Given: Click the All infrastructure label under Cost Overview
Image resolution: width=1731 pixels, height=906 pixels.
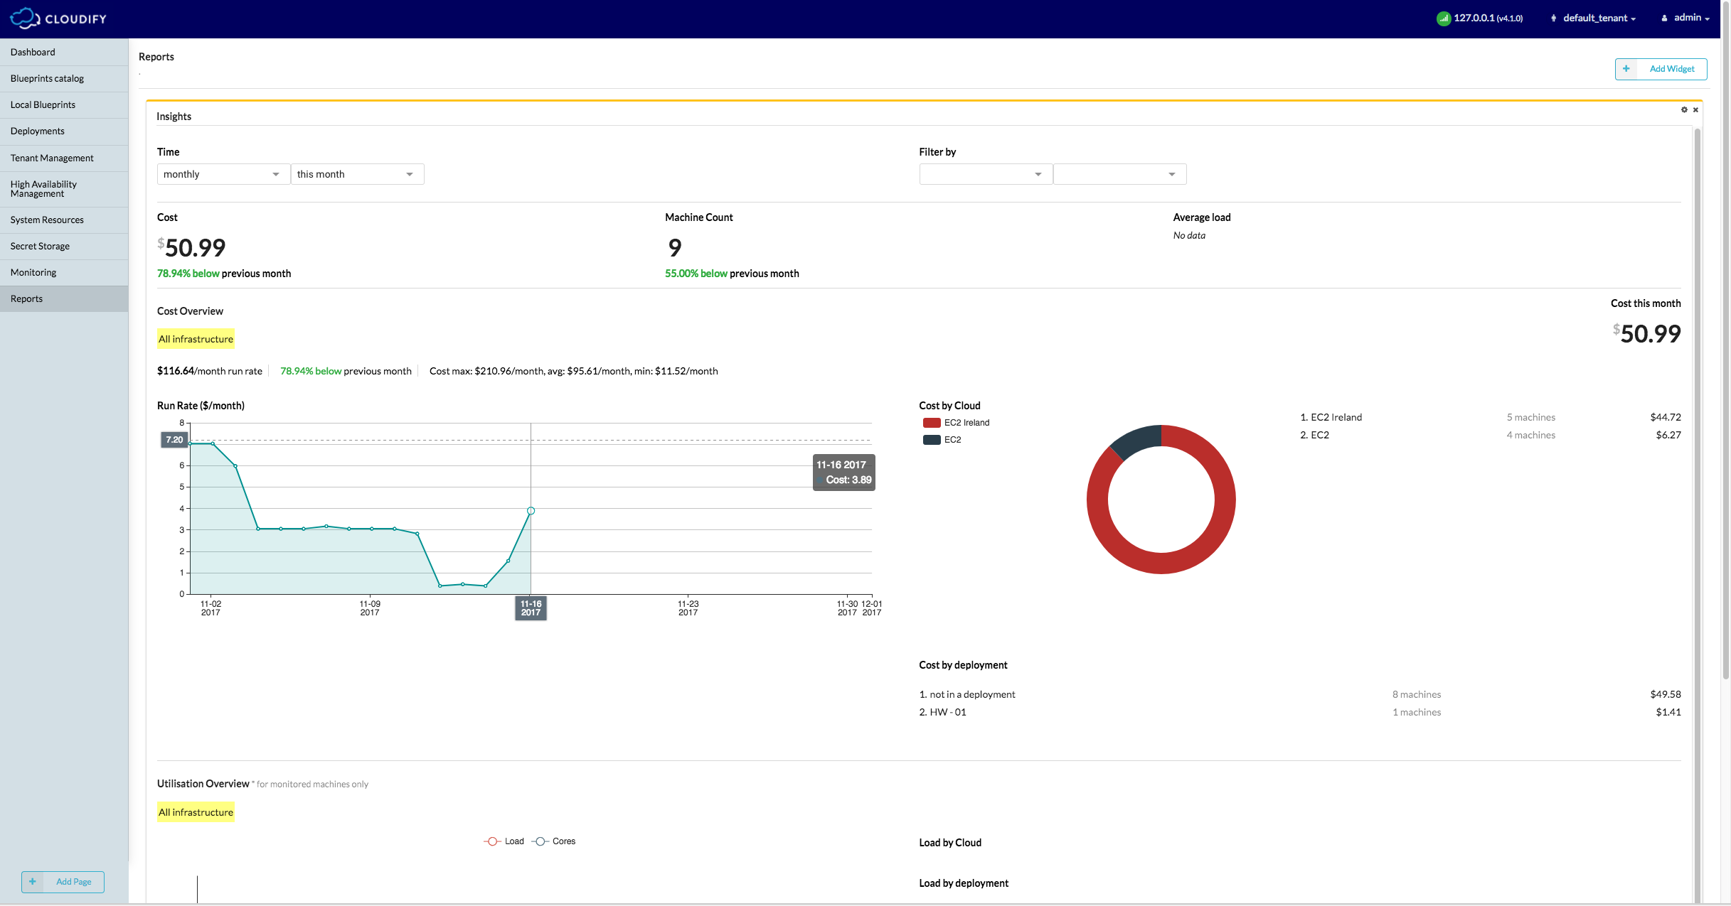Looking at the screenshot, I should (196, 339).
